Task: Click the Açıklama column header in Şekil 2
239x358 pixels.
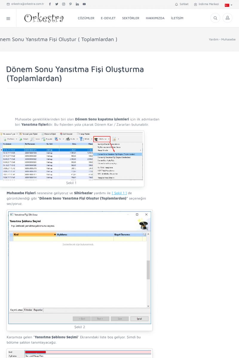Action: pos(85,234)
